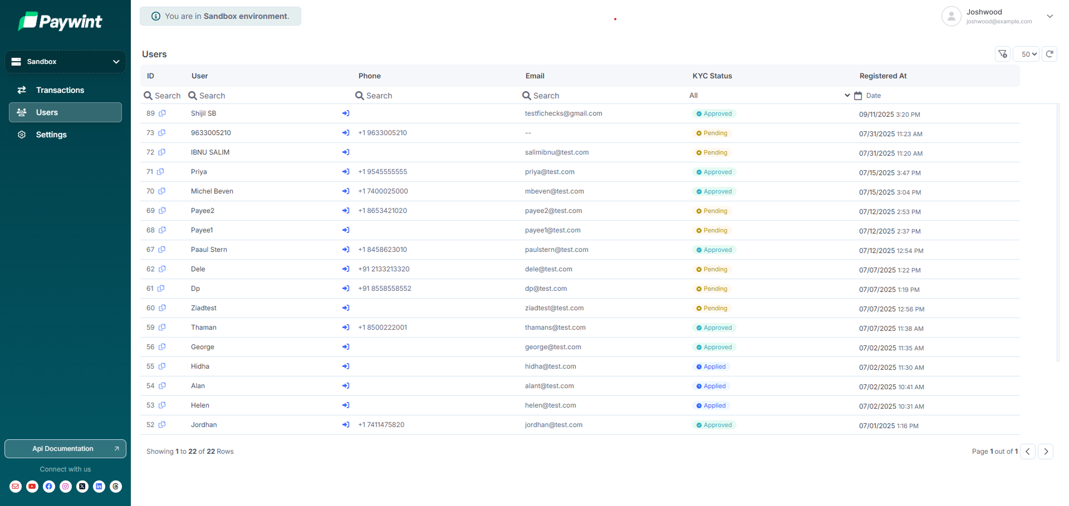Expand the Sandbox environment selector
The height and width of the screenshot is (506, 1069).
point(65,61)
